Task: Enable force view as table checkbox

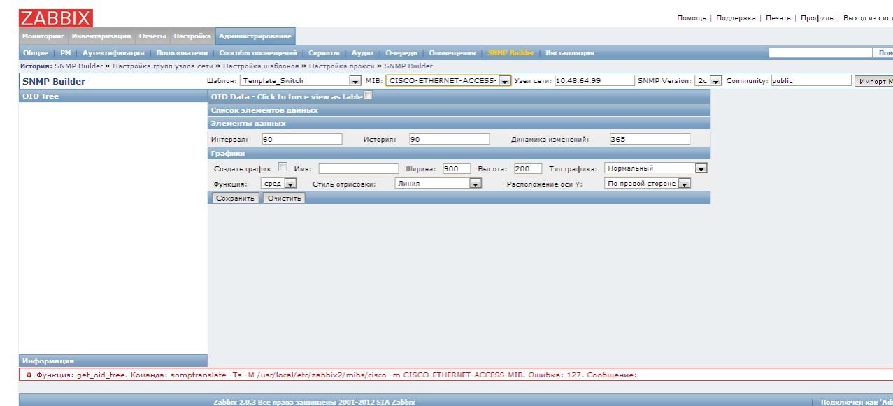Action: (x=368, y=96)
